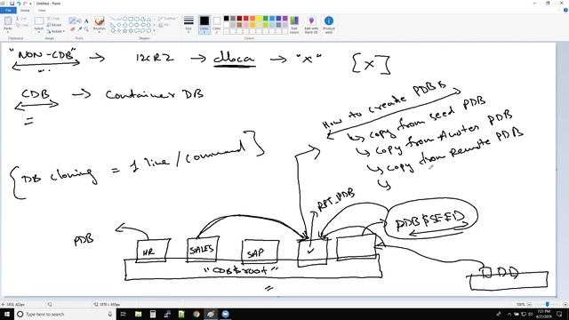Viewport: 569px width, 320px height.
Task: Pick the black color swatch
Action: tap(226, 19)
